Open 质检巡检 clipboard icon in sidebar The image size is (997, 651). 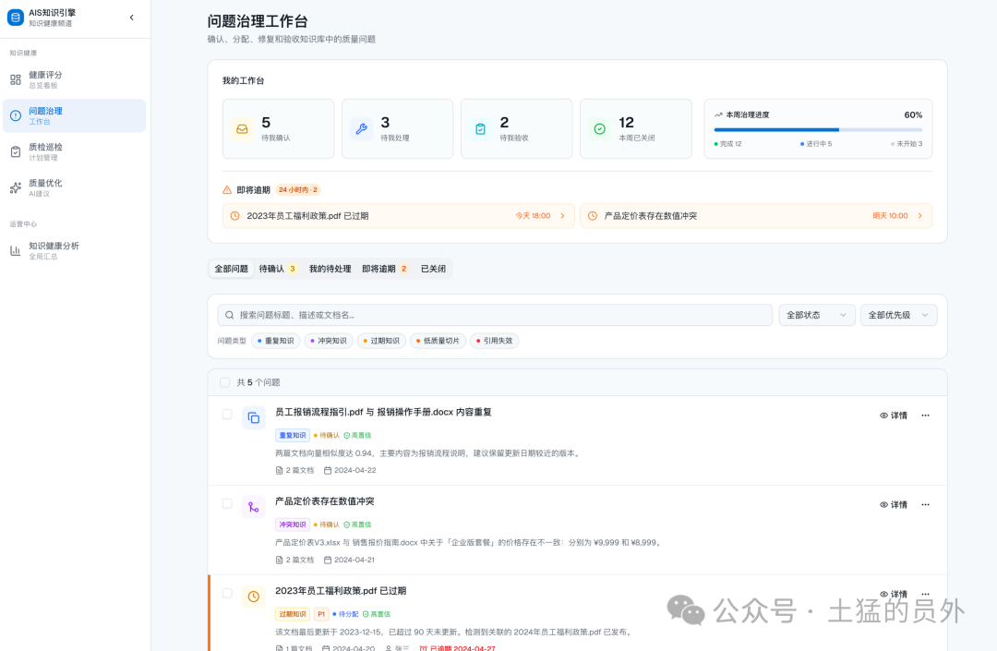pyautogui.click(x=16, y=152)
